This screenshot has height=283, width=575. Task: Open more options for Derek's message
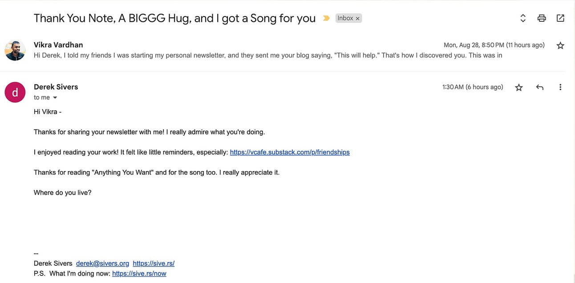[x=560, y=87]
